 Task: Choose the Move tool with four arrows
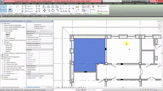coord(45,10)
